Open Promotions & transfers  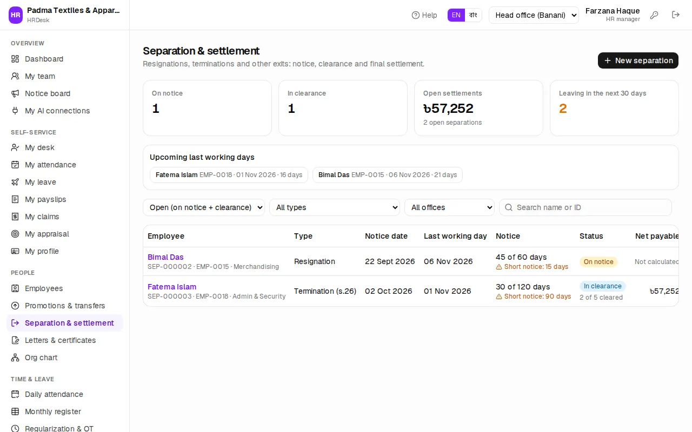click(65, 306)
